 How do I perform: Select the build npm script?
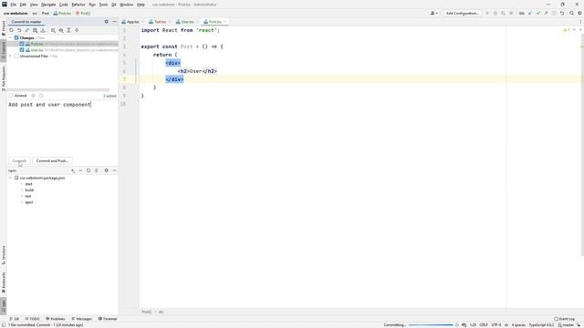click(29, 190)
